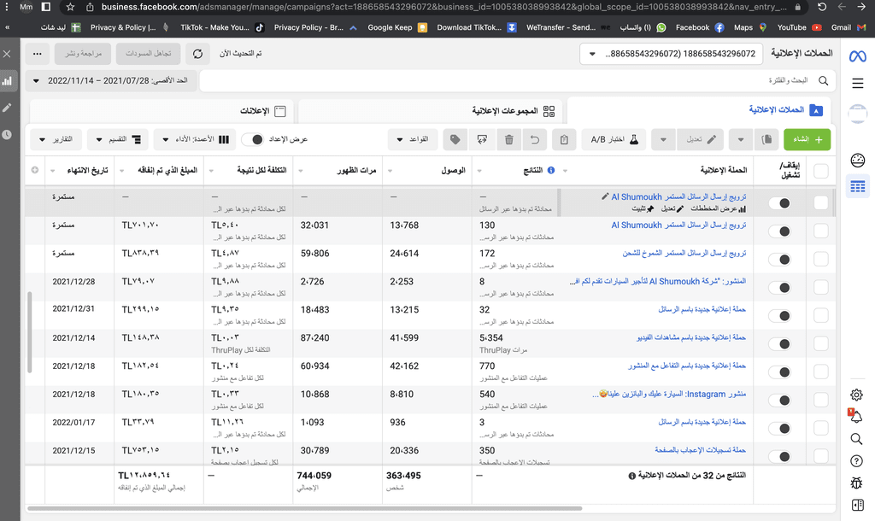This screenshot has width=875, height=521.
Task: Toggle the switch for campaign ending 2021/12/28
Action: 779,288
